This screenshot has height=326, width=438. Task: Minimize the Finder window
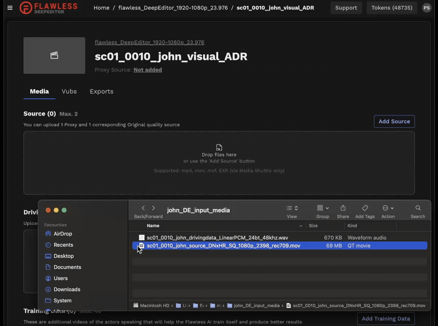click(x=56, y=210)
